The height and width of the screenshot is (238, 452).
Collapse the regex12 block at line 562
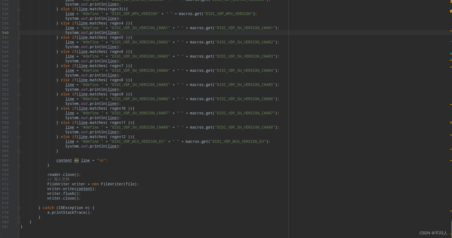point(19,137)
